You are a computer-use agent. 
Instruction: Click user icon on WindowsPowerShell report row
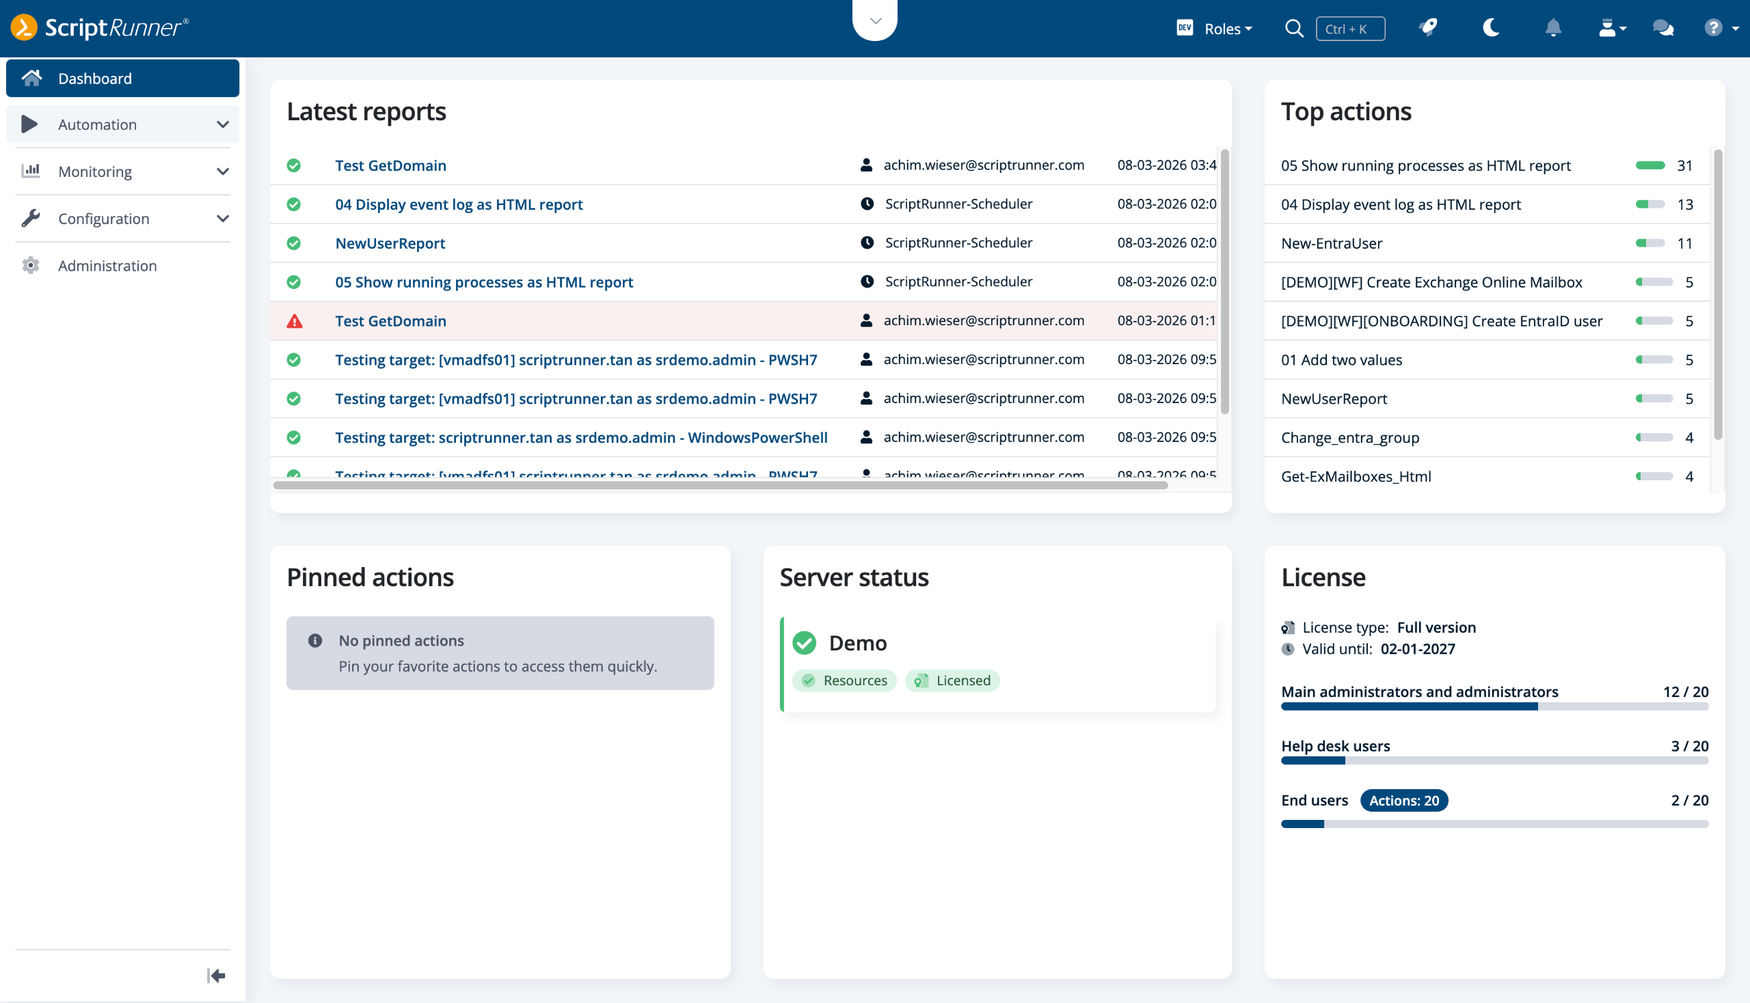[x=866, y=437]
